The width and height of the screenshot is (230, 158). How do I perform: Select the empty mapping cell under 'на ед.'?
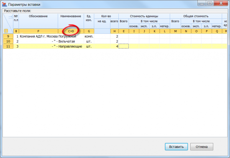click(102, 31)
